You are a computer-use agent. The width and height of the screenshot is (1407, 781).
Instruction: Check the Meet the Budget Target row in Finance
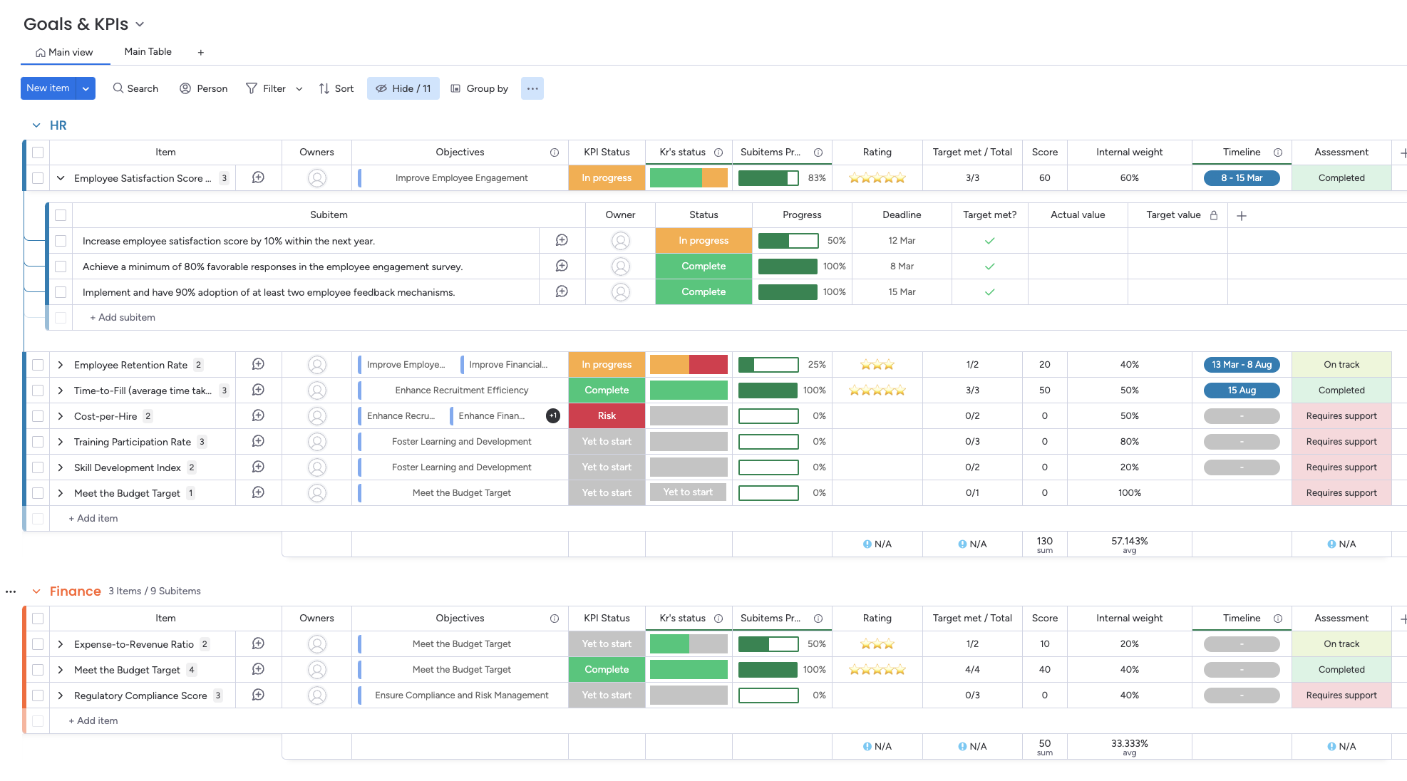pyautogui.click(x=37, y=670)
